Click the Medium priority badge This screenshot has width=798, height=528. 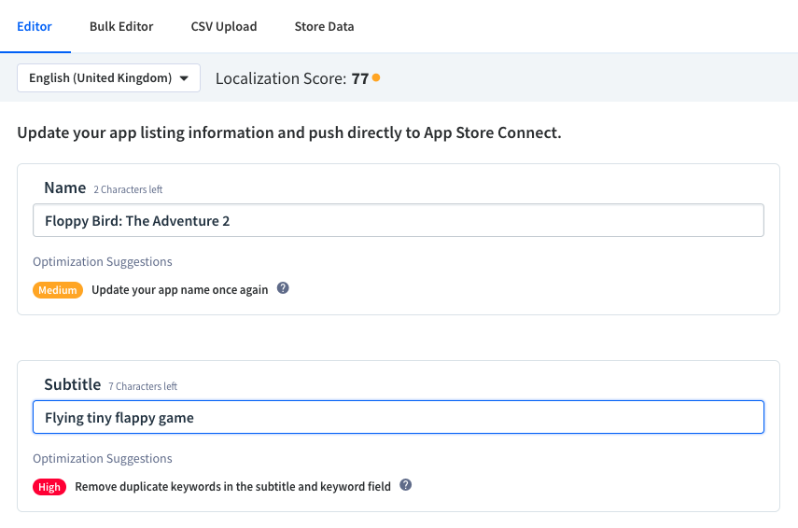tap(58, 290)
